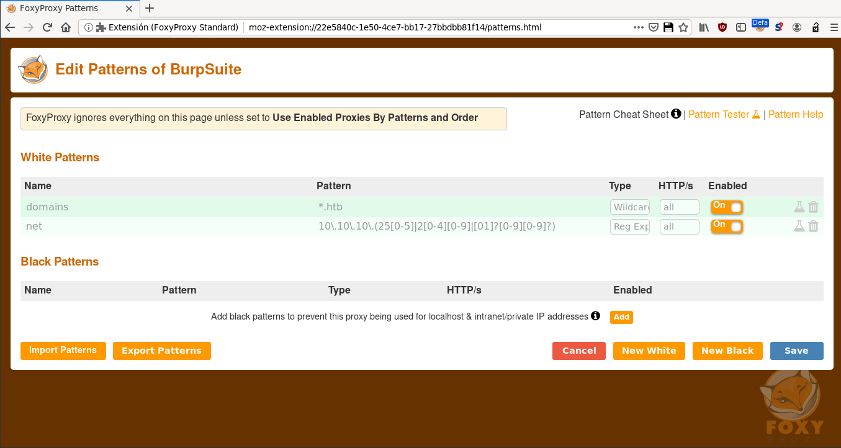Toggle the net pattern On switch
Viewport: 841px width, 448px height.
[x=727, y=226]
